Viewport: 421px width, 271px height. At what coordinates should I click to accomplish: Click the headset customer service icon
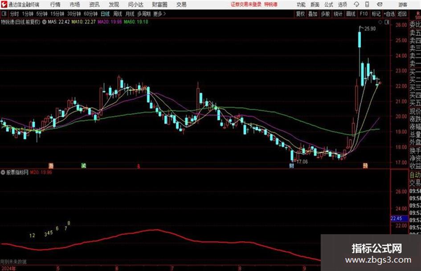[356, 4]
